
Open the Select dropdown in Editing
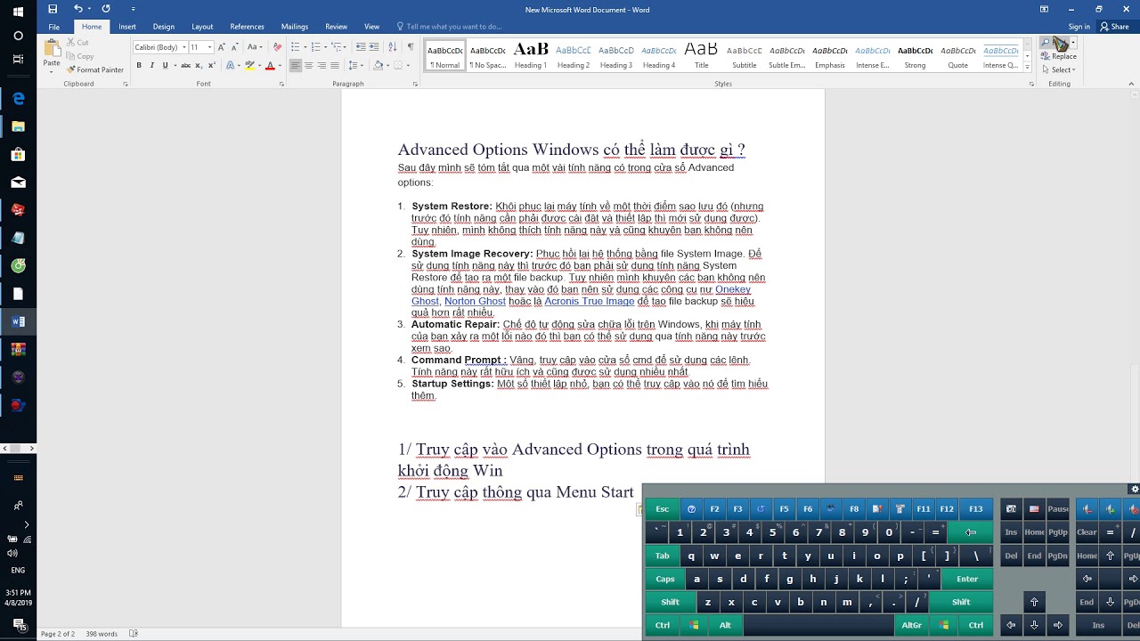pos(1060,69)
